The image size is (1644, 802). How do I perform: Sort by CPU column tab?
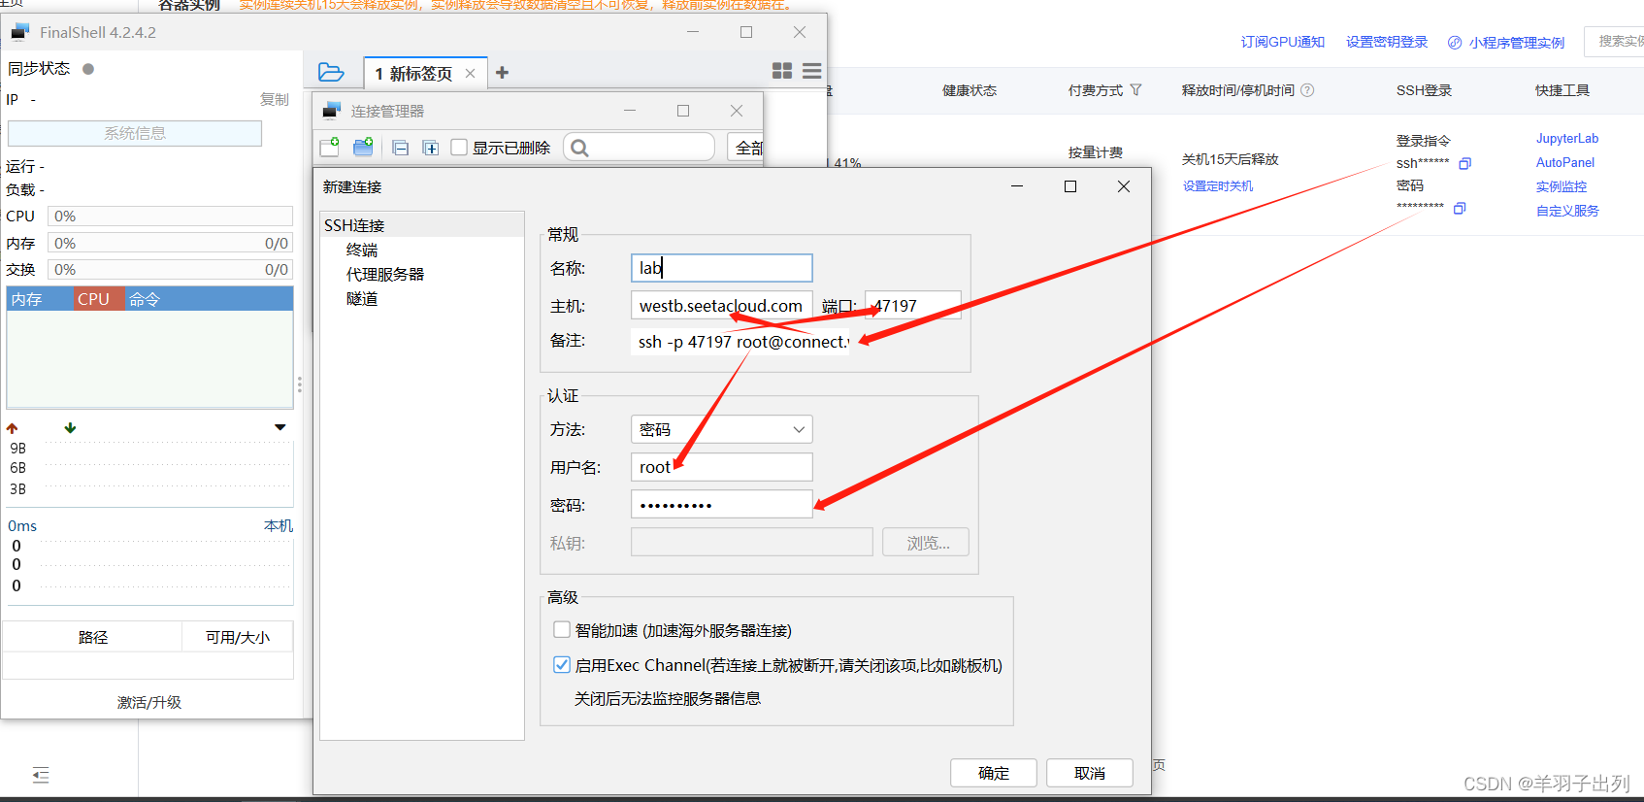99,299
